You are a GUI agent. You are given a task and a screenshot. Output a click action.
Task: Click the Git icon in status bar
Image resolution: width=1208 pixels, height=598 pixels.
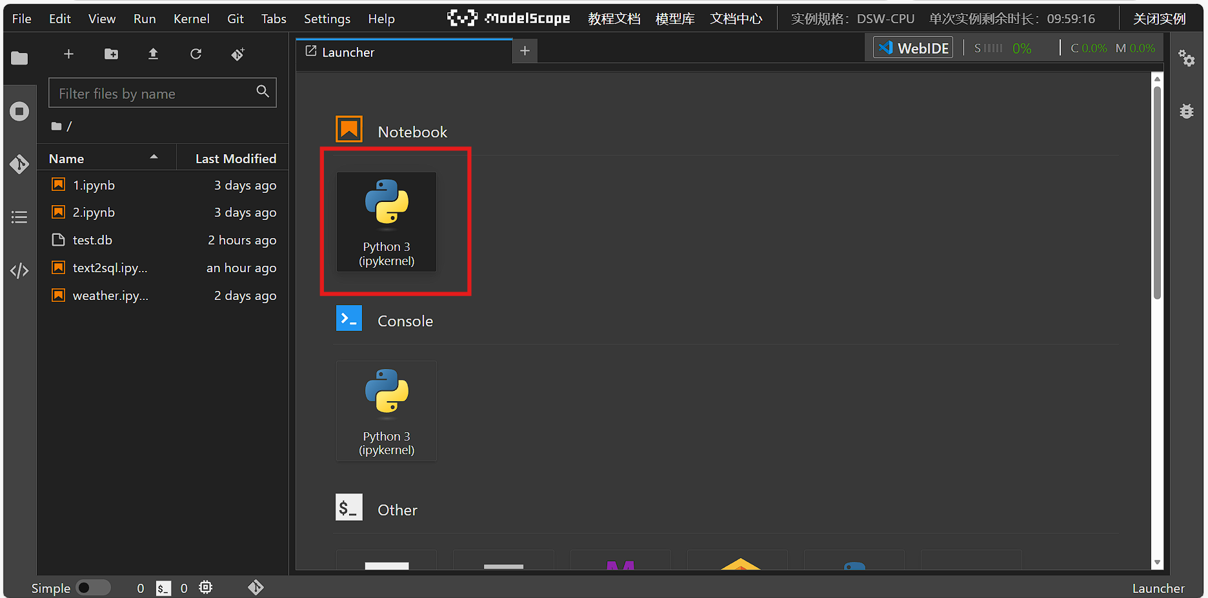pyautogui.click(x=256, y=588)
